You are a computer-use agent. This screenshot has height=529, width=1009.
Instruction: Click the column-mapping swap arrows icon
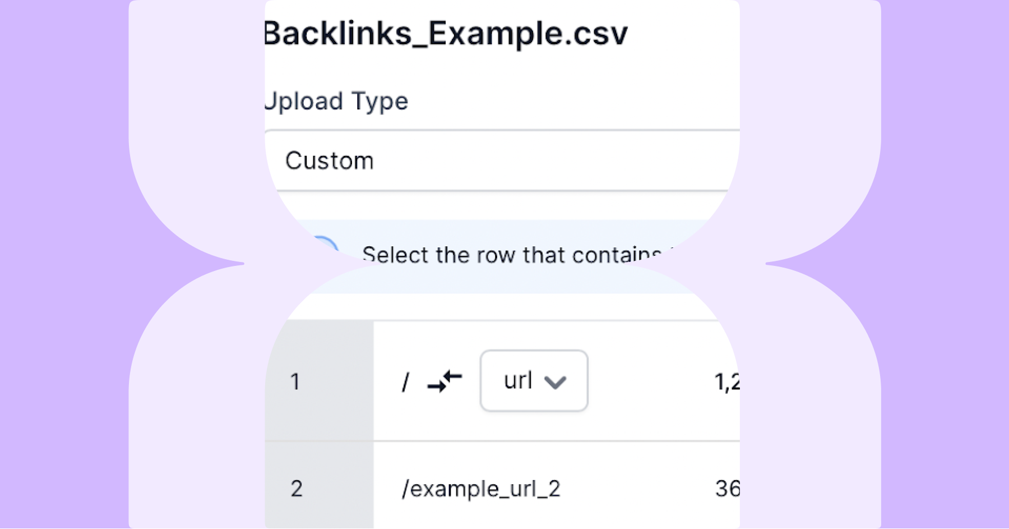(x=445, y=381)
